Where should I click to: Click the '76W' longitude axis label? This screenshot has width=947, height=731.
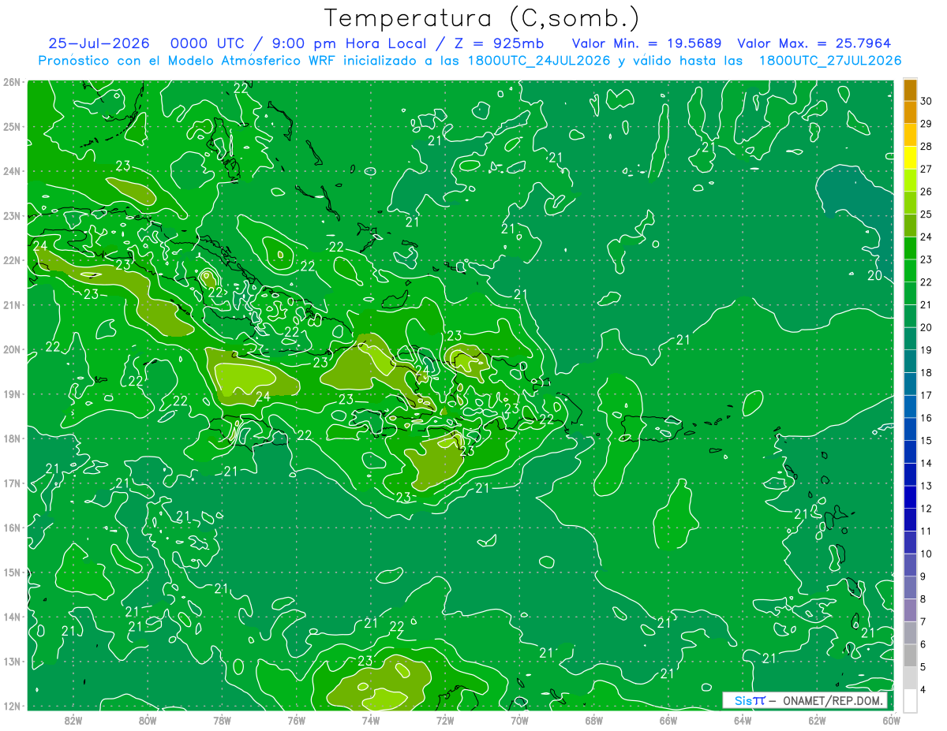tap(296, 720)
